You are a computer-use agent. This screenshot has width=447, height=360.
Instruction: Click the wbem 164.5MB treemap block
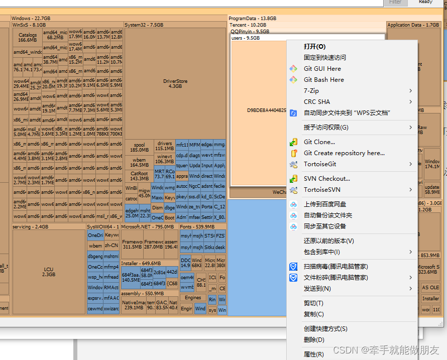(x=140, y=163)
